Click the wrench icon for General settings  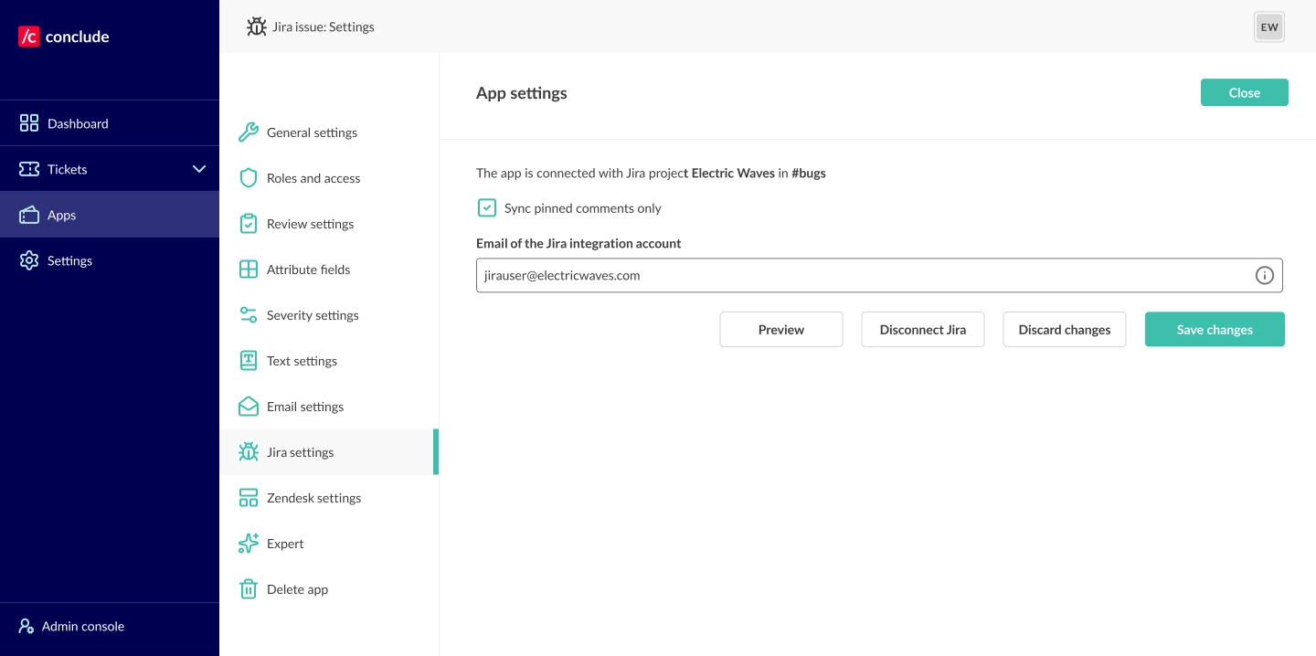tap(248, 132)
